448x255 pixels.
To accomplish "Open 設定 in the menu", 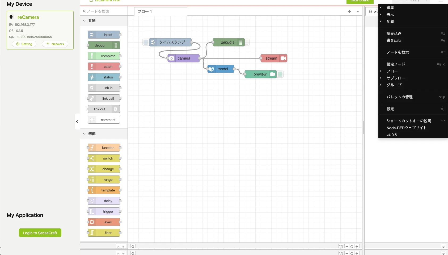I will coord(413,109).
